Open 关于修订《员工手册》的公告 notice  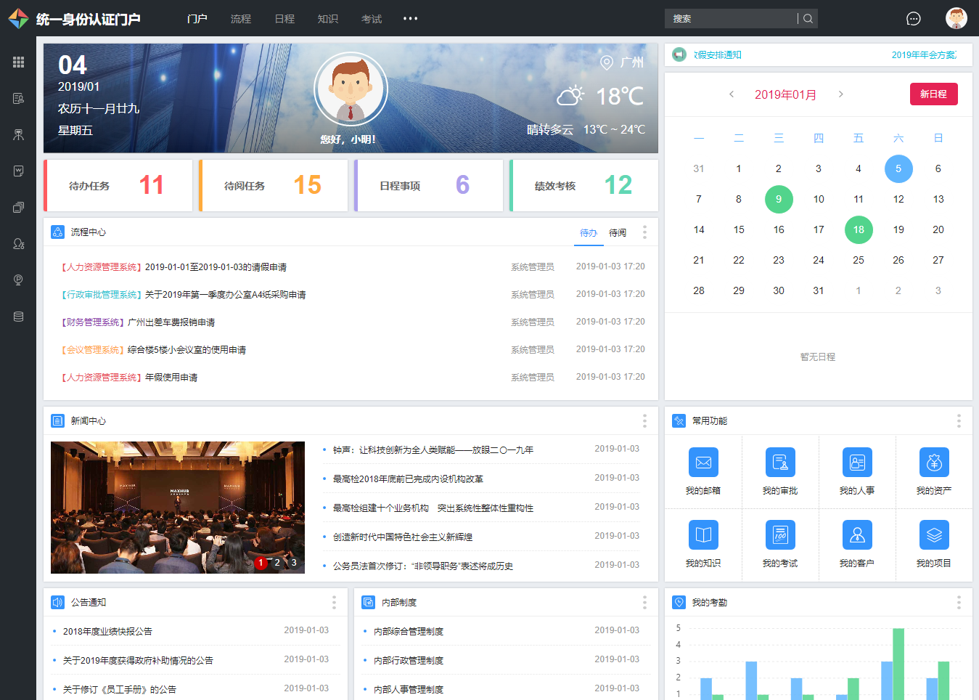click(119, 690)
